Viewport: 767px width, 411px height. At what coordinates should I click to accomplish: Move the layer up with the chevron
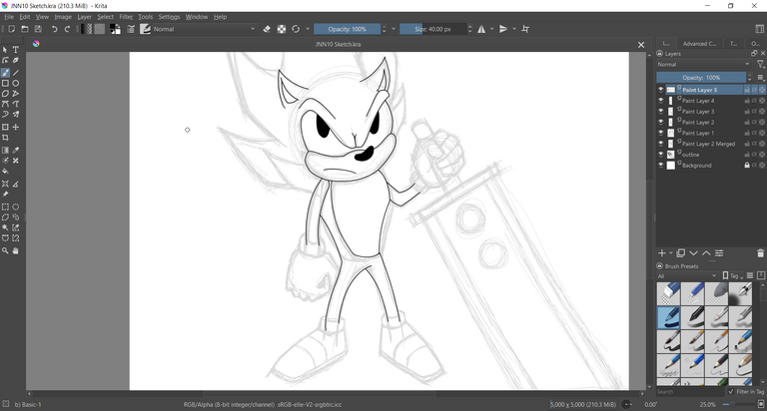tap(706, 253)
